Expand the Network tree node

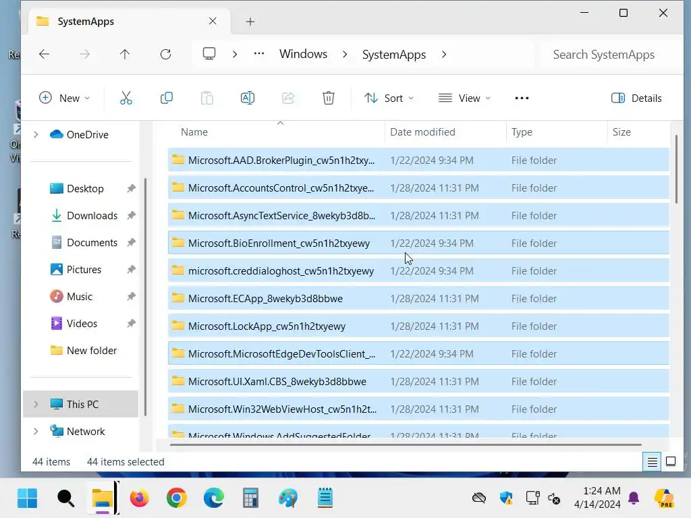click(36, 431)
